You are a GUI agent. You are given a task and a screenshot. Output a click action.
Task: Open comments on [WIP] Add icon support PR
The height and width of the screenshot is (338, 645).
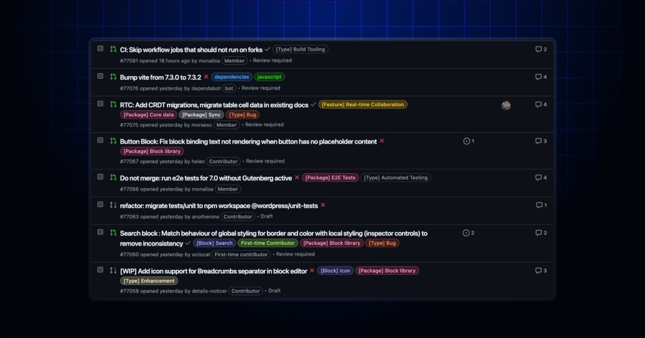[541, 271]
